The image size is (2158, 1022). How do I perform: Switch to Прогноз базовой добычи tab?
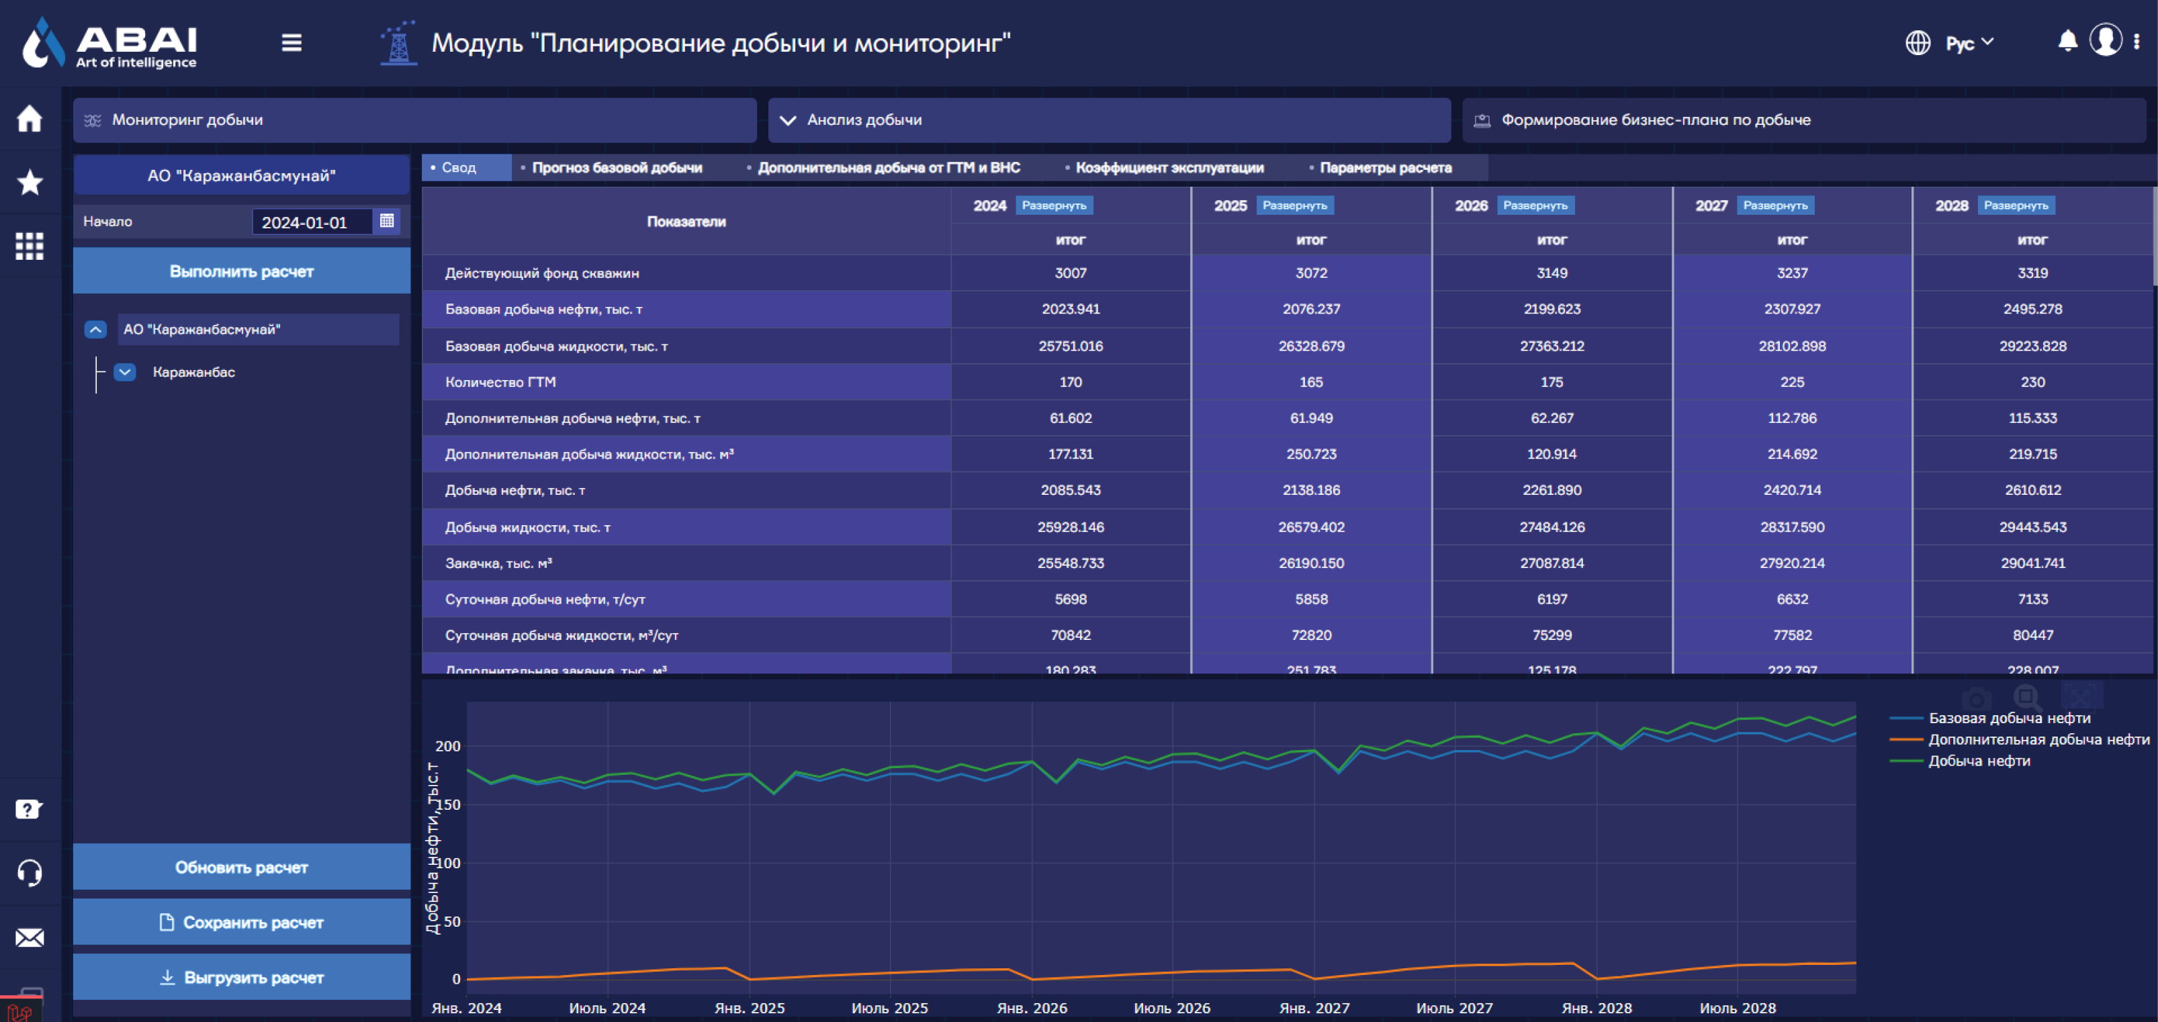pos(617,168)
